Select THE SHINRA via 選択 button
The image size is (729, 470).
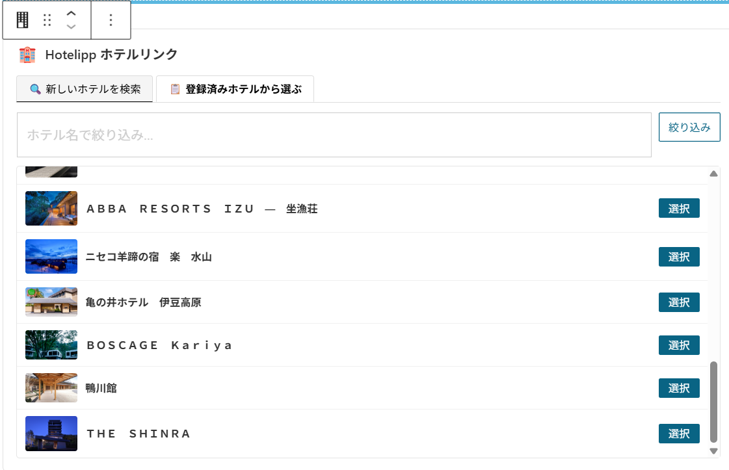pos(679,434)
